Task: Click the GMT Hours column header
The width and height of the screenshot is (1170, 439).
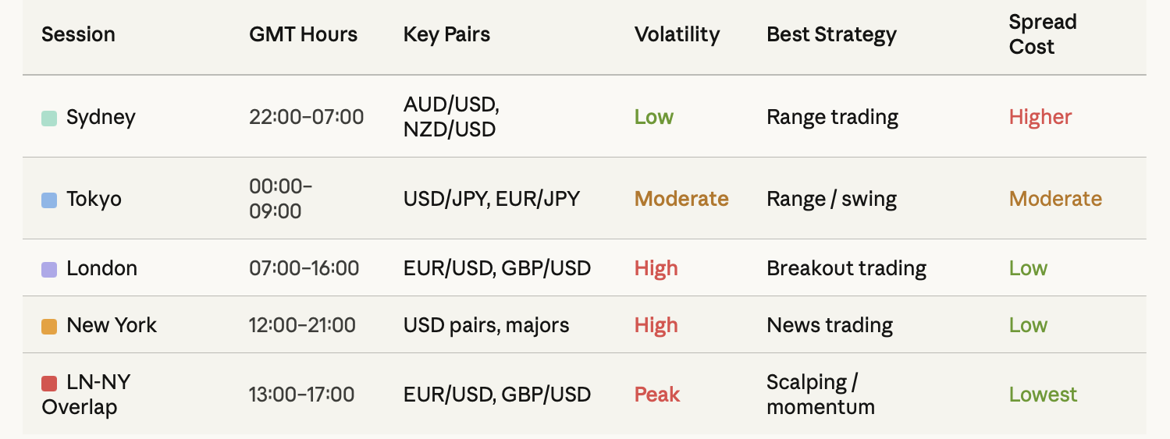Action: click(303, 34)
